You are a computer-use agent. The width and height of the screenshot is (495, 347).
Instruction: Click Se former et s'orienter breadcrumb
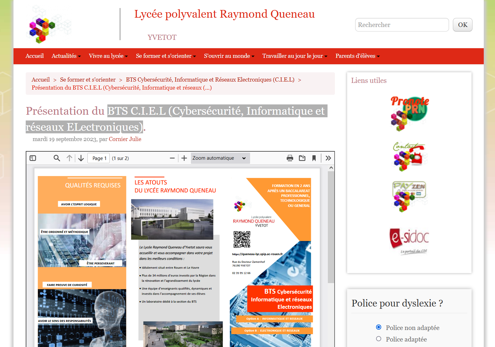click(x=88, y=80)
